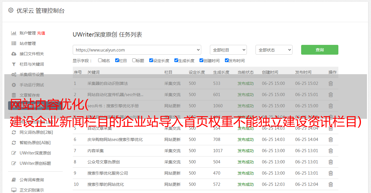Uncheck the 栏目 display field checkbox
This screenshot has width=371, height=193.
point(117,60)
